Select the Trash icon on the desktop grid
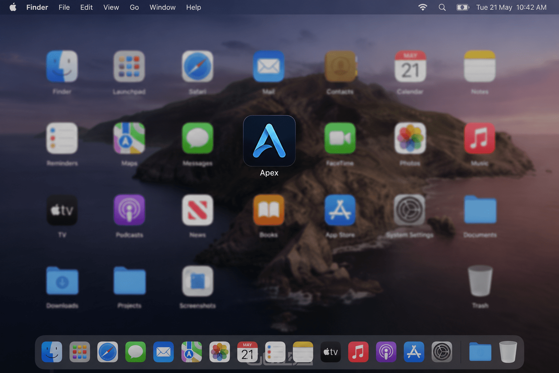The image size is (559, 373). coord(480,280)
